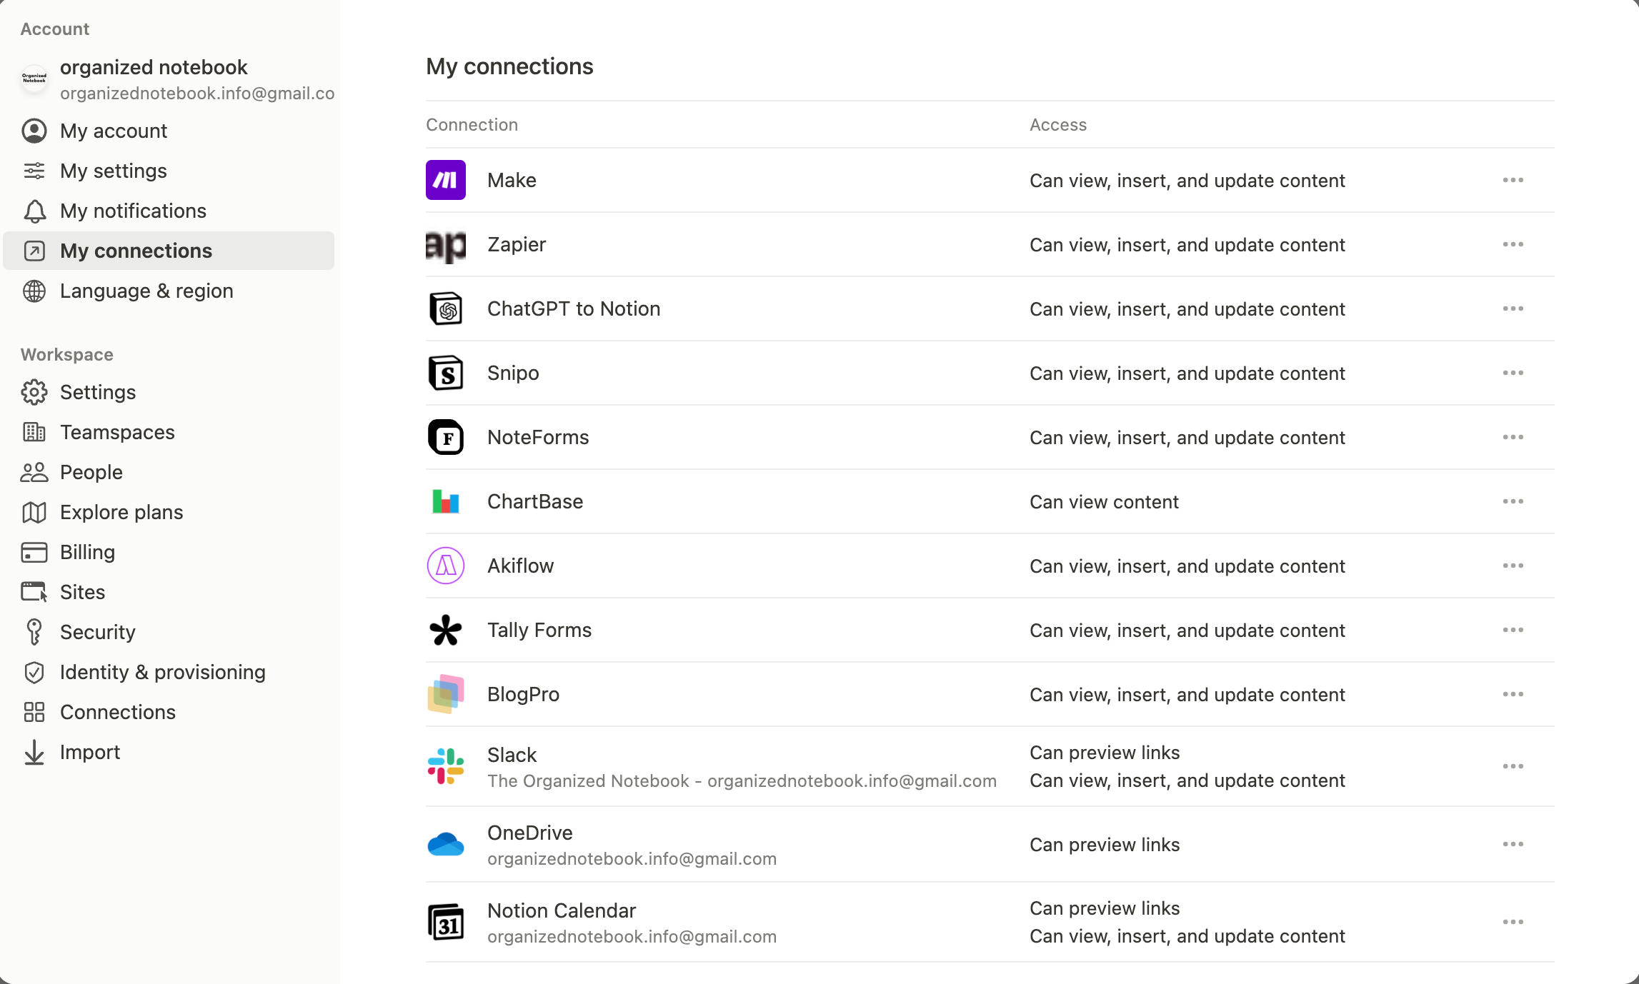Open workspace Connections page
Screen dimensions: 1639x984
(117, 712)
